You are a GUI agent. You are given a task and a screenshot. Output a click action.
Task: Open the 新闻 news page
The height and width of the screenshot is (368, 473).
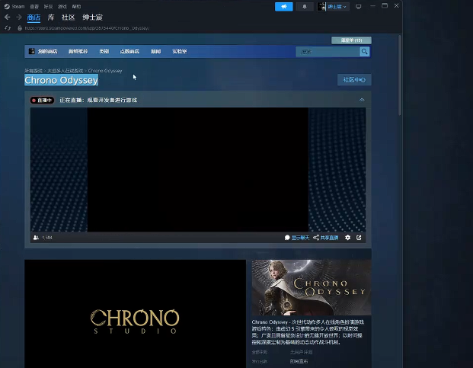155,51
